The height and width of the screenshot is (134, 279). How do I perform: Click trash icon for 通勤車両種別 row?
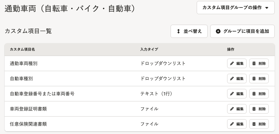(254, 64)
